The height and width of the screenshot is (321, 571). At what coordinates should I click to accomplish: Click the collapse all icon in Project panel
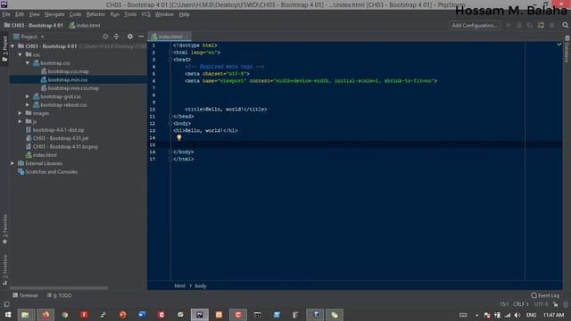point(116,37)
